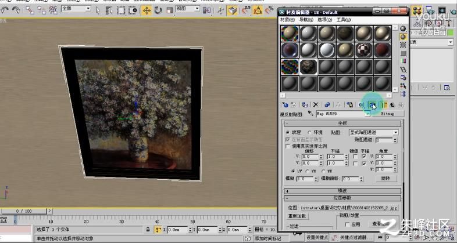Open Select by Name list
The height and width of the screenshot is (243, 457).
(x=109, y=11)
